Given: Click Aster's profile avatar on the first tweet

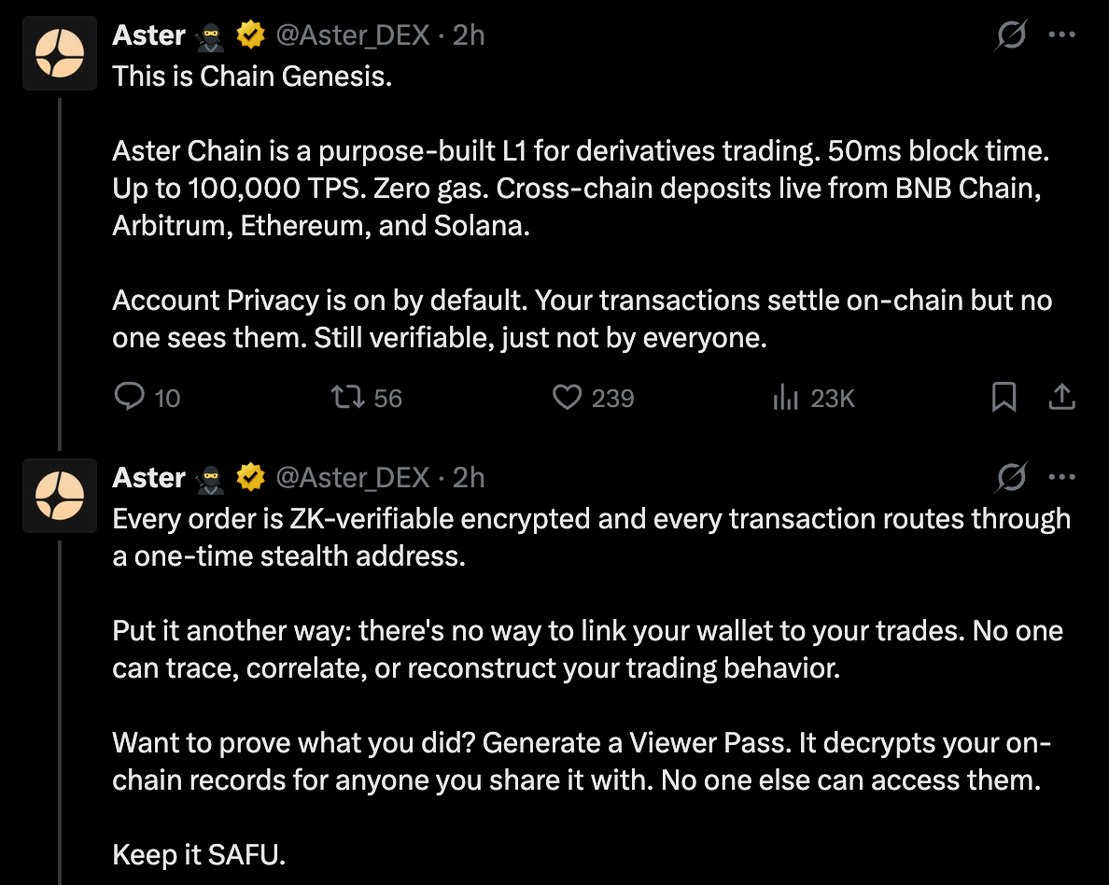Looking at the screenshot, I should point(59,53).
